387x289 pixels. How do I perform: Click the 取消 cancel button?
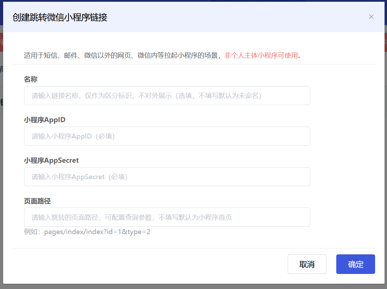click(307, 264)
